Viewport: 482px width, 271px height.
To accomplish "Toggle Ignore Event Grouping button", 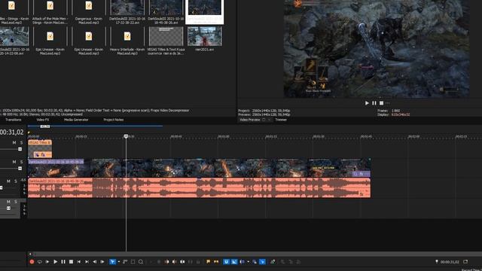I will 262,262.
